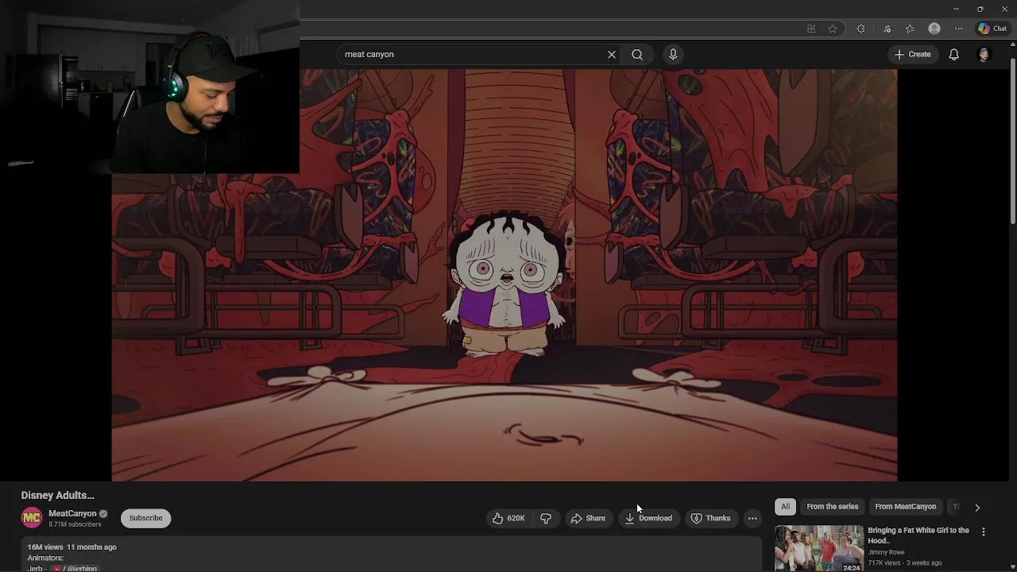Image resolution: width=1017 pixels, height=572 pixels.
Task: Clear the 'meat canyon' search text
Action: pyautogui.click(x=612, y=54)
